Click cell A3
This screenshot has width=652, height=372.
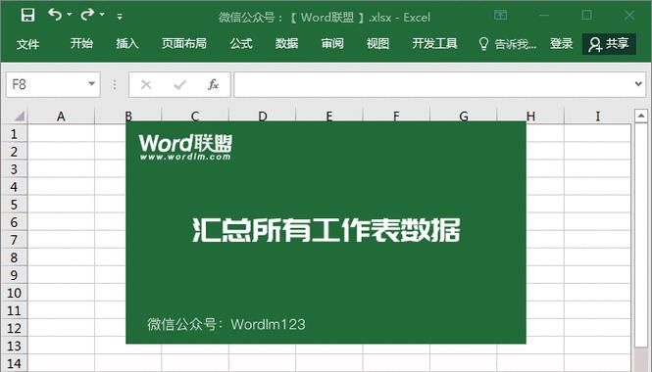click(61, 169)
